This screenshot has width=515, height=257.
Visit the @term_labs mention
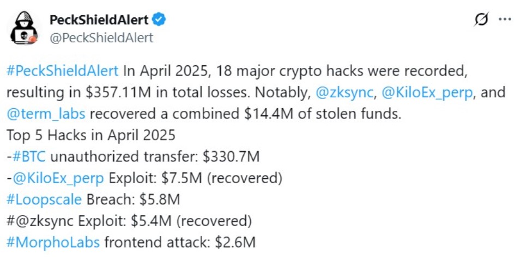[46, 114]
